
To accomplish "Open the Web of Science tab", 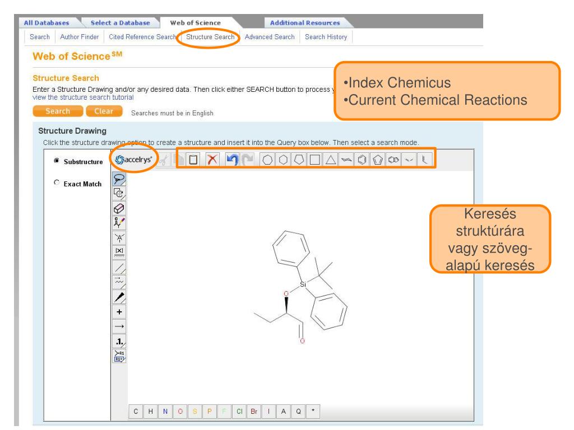I will click(x=196, y=22).
